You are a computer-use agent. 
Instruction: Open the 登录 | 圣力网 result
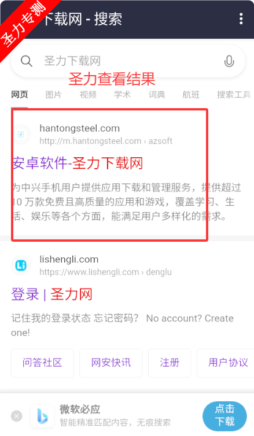pyautogui.click(x=51, y=294)
